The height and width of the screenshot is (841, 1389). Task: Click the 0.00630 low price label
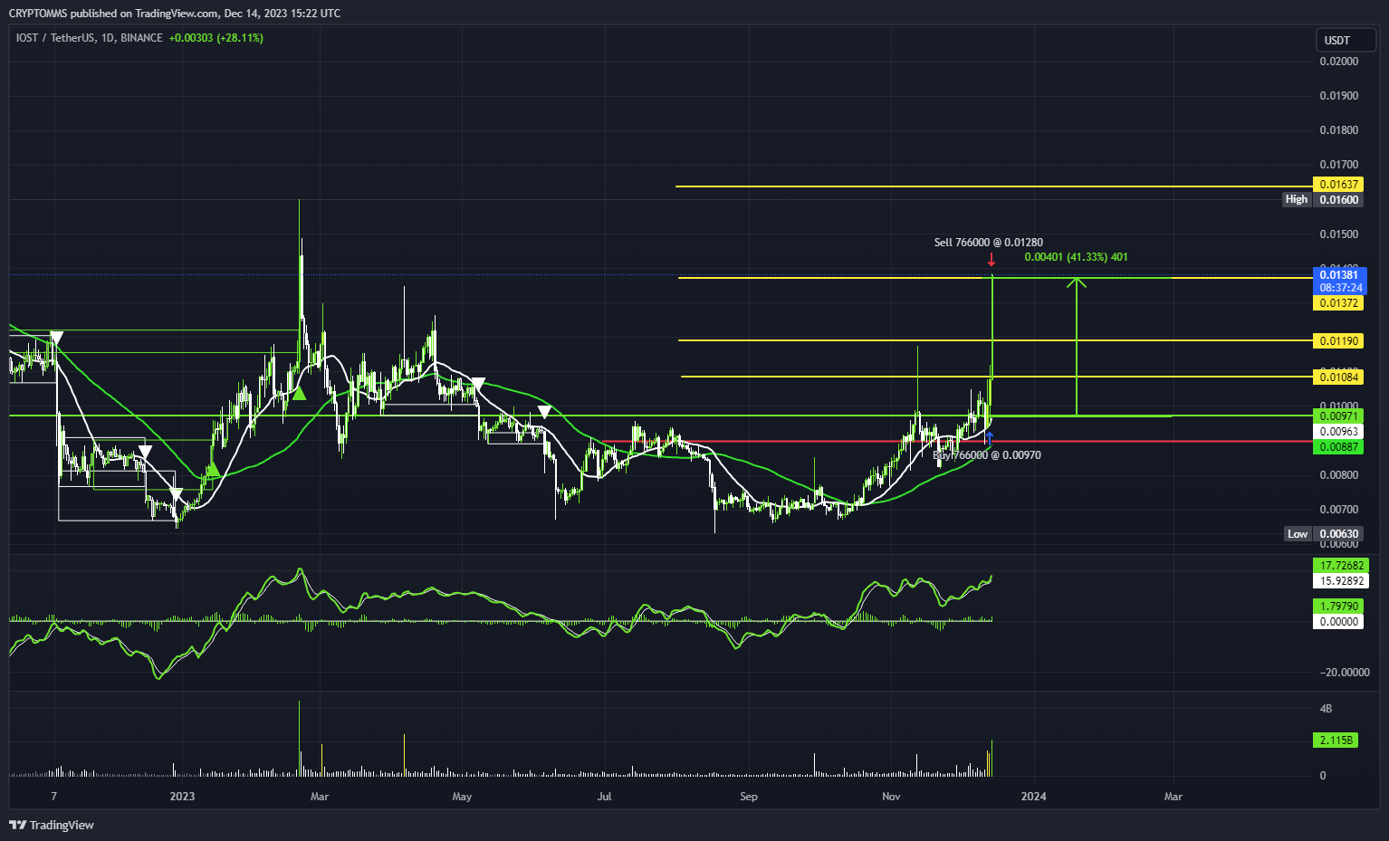pos(1338,534)
